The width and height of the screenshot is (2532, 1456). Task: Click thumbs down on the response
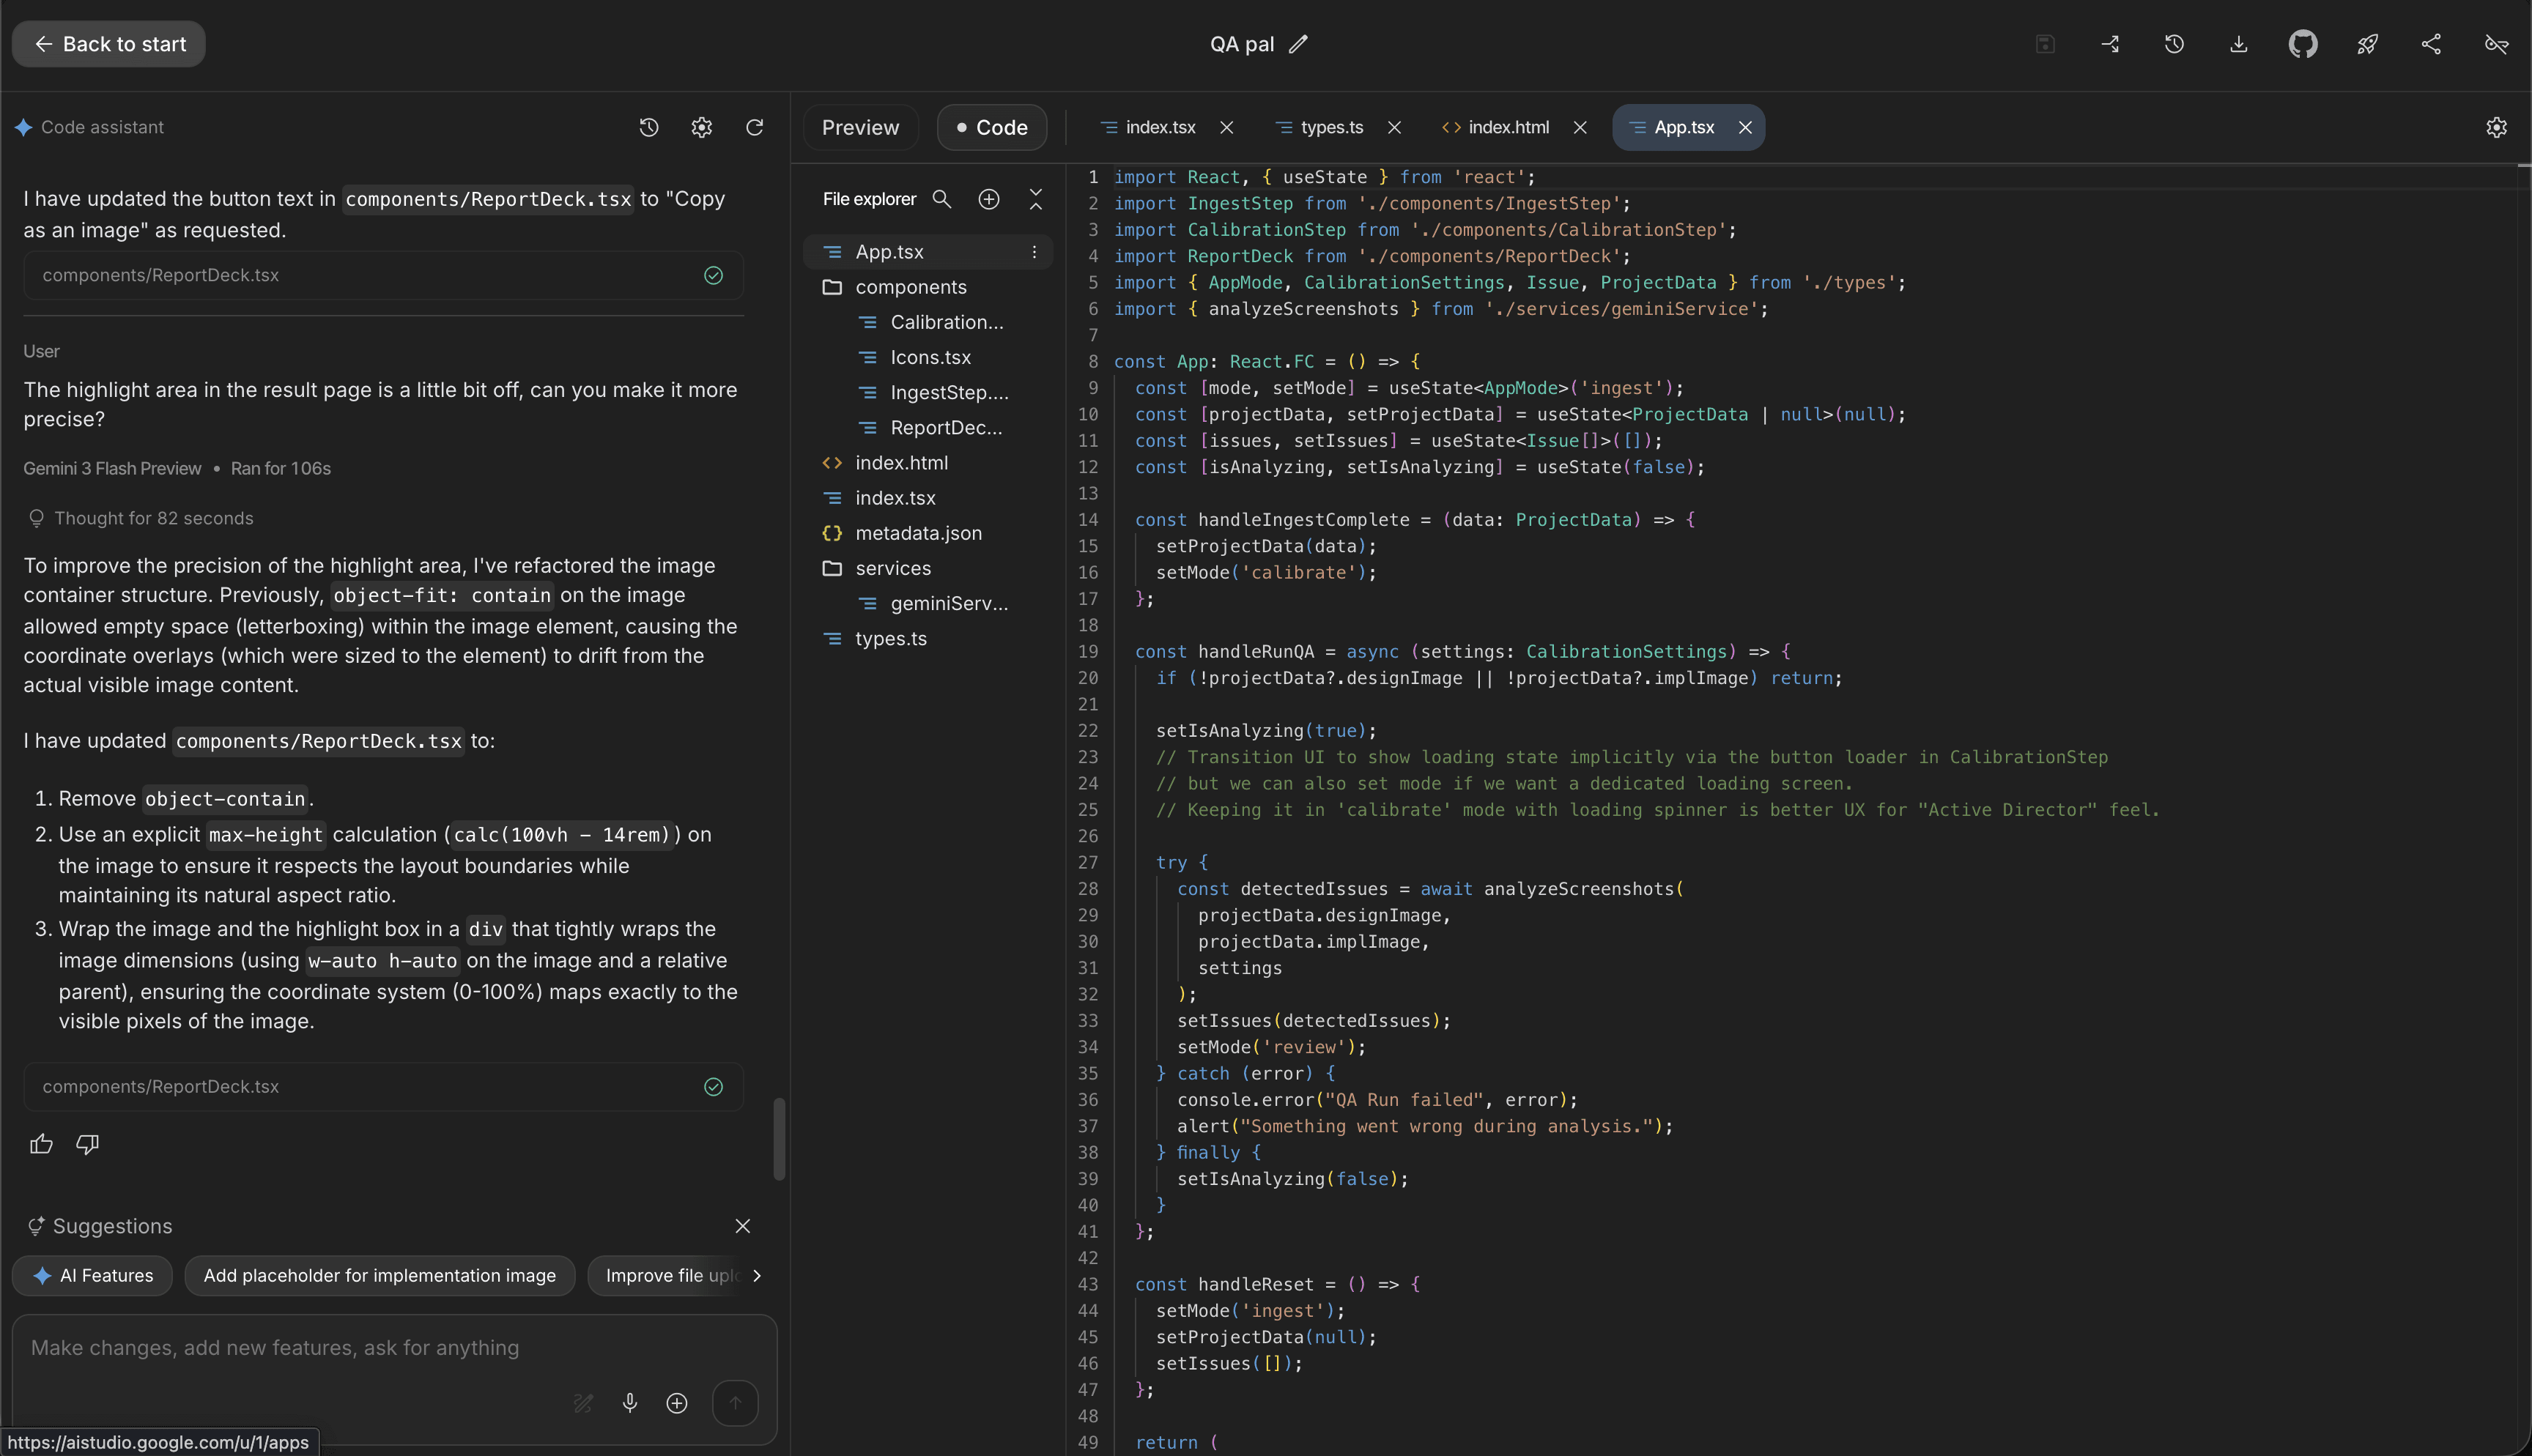coord(88,1144)
